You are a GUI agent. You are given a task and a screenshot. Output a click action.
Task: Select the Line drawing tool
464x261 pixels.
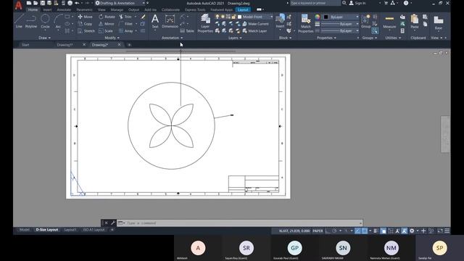[19, 21]
